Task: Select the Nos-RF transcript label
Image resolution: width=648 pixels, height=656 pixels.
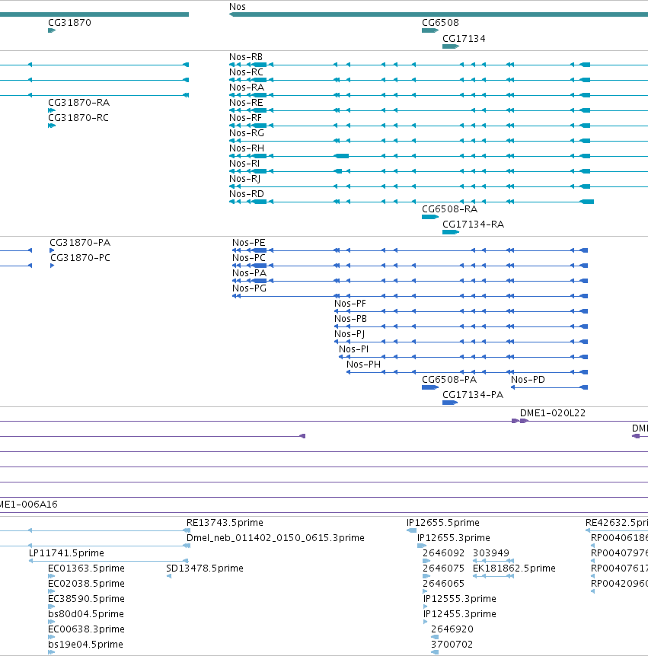Action: click(245, 117)
